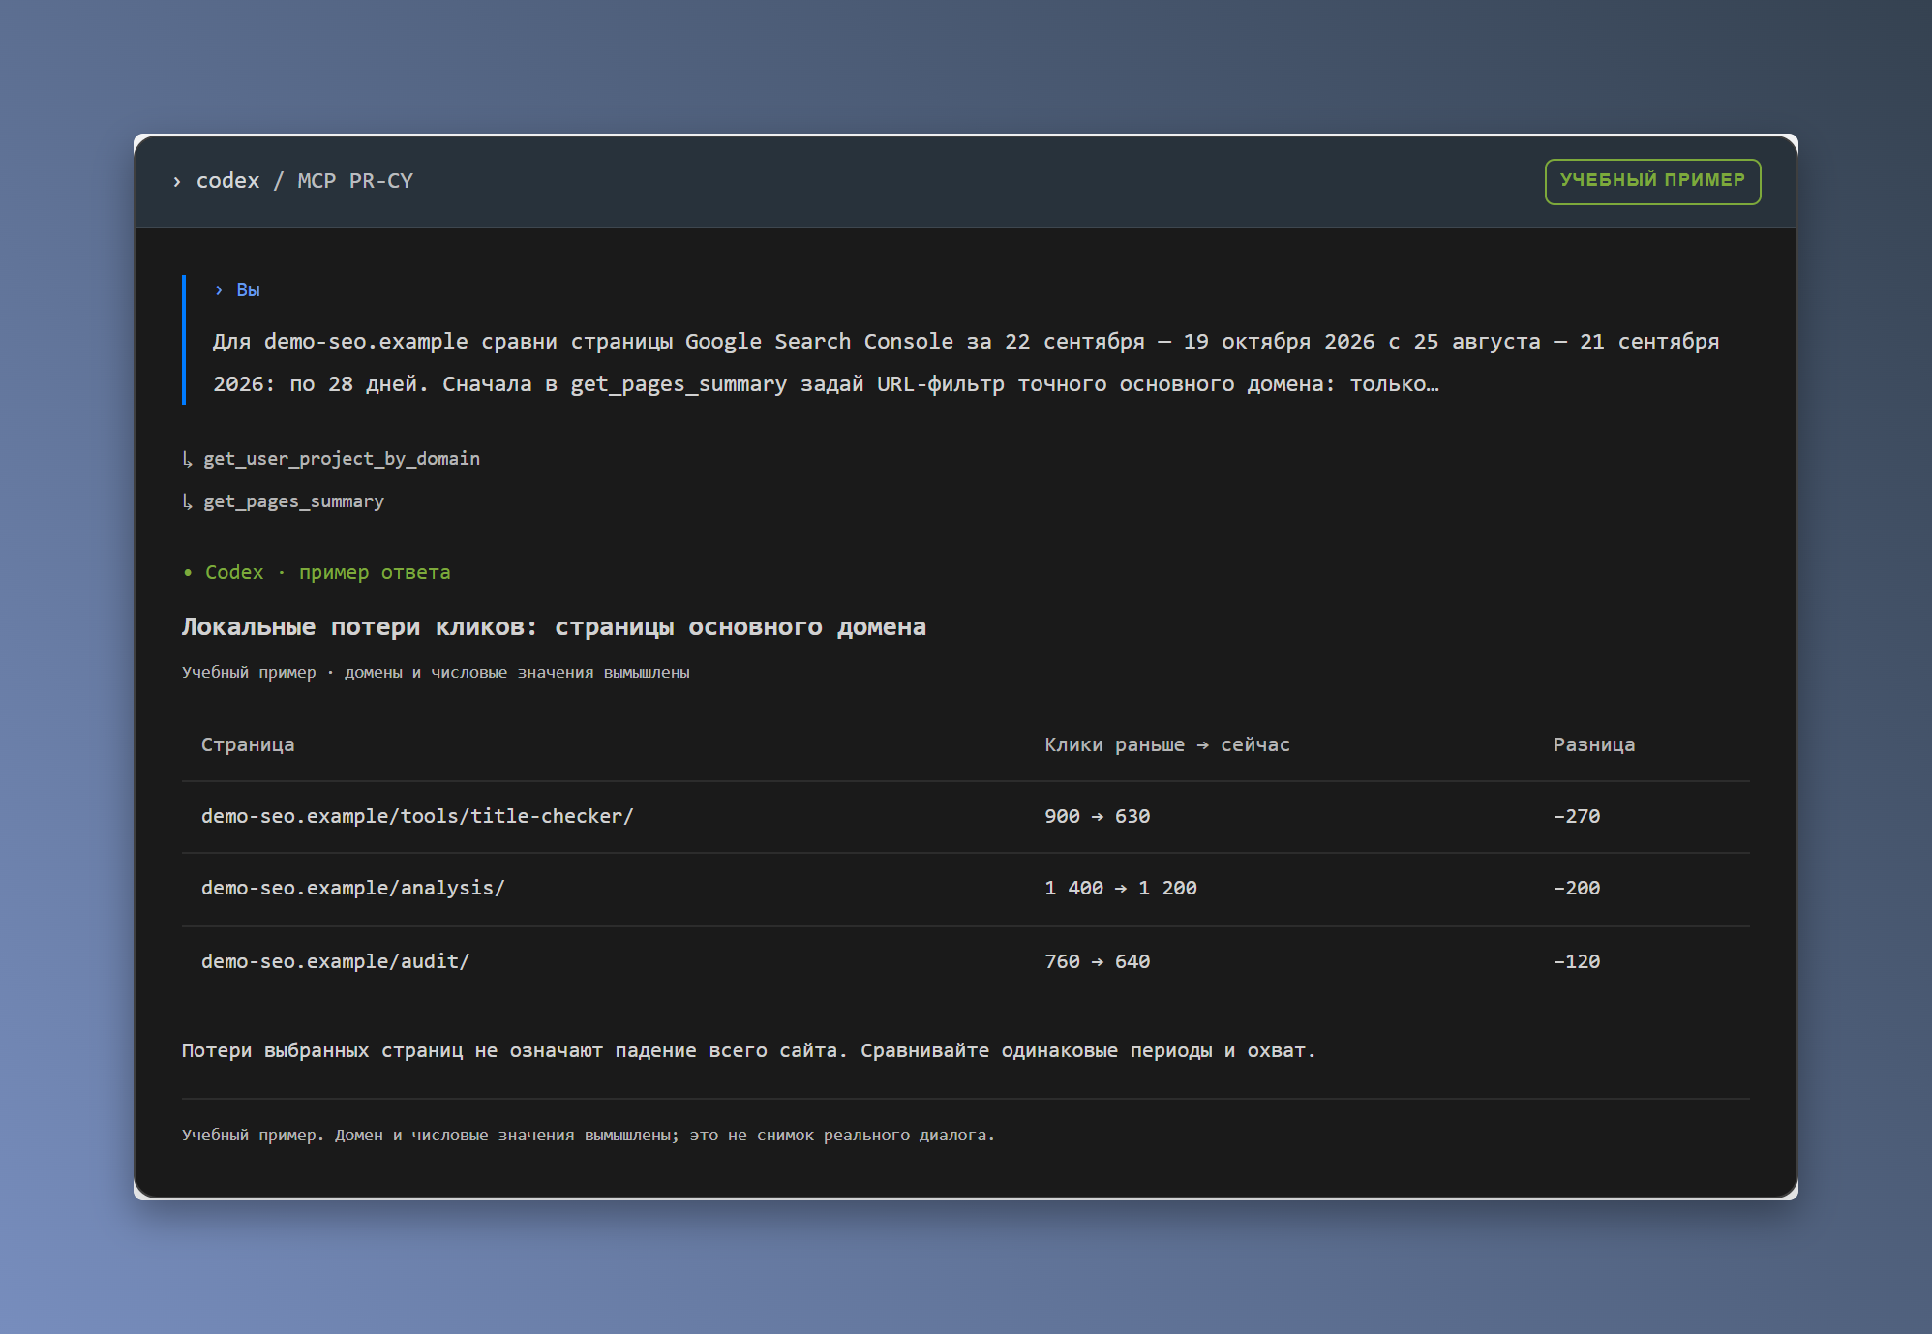Screen dimensions: 1932x1334
Task: Click the demo-seo.example/audit/ cell
Action: pyautogui.click(x=335, y=961)
